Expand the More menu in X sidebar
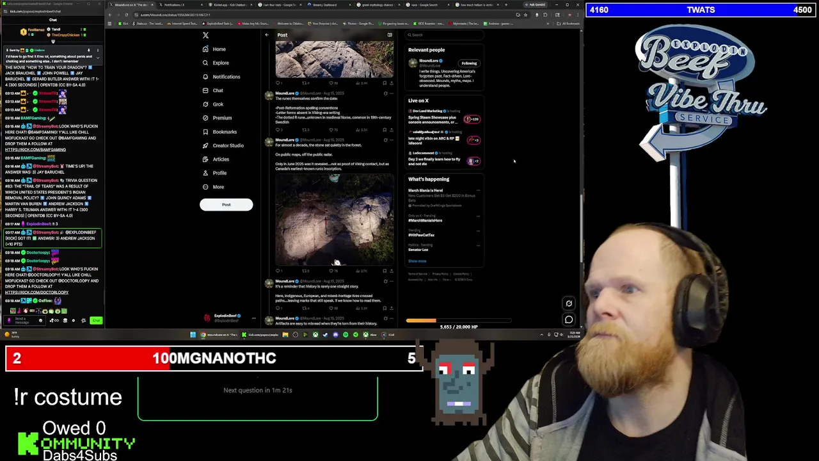819x461 pixels. point(213,187)
